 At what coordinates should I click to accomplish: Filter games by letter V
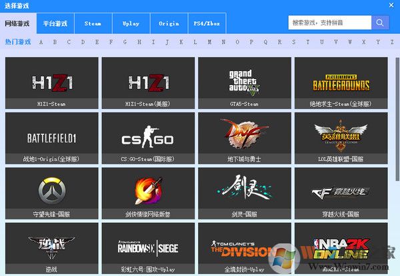(336, 42)
